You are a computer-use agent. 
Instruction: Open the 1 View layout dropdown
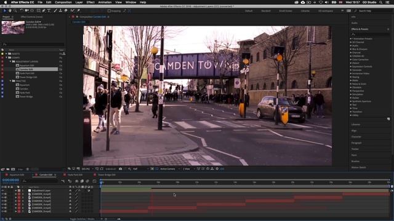(188, 169)
